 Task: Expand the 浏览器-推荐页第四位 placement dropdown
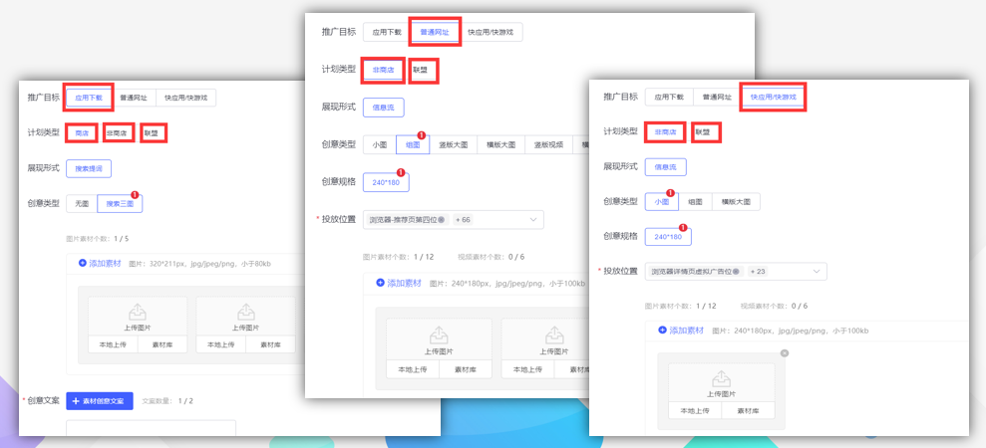click(x=533, y=219)
